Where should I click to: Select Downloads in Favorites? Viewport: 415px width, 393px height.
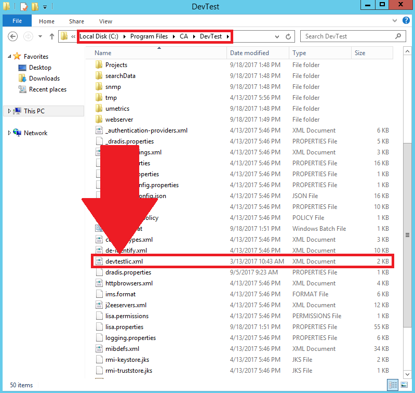pos(44,78)
